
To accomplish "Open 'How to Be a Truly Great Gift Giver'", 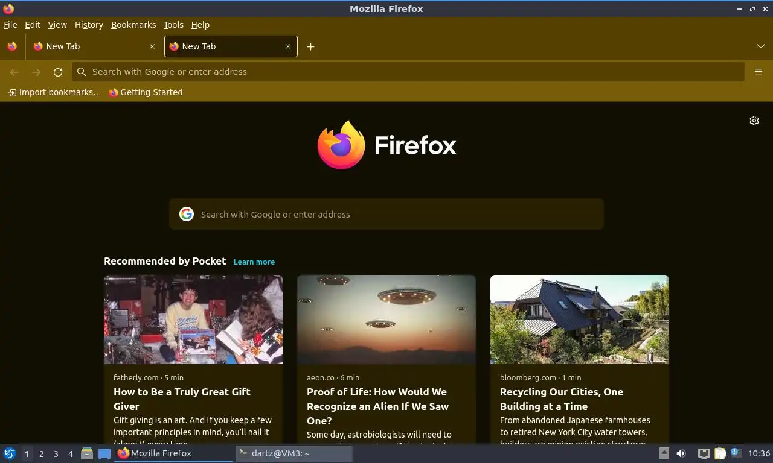I will click(182, 399).
